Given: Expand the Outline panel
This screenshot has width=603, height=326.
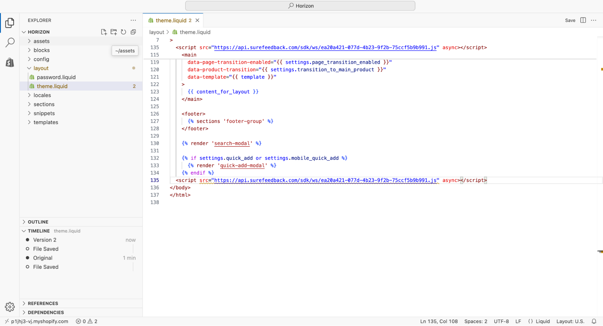Looking at the screenshot, I should pos(38,222).
